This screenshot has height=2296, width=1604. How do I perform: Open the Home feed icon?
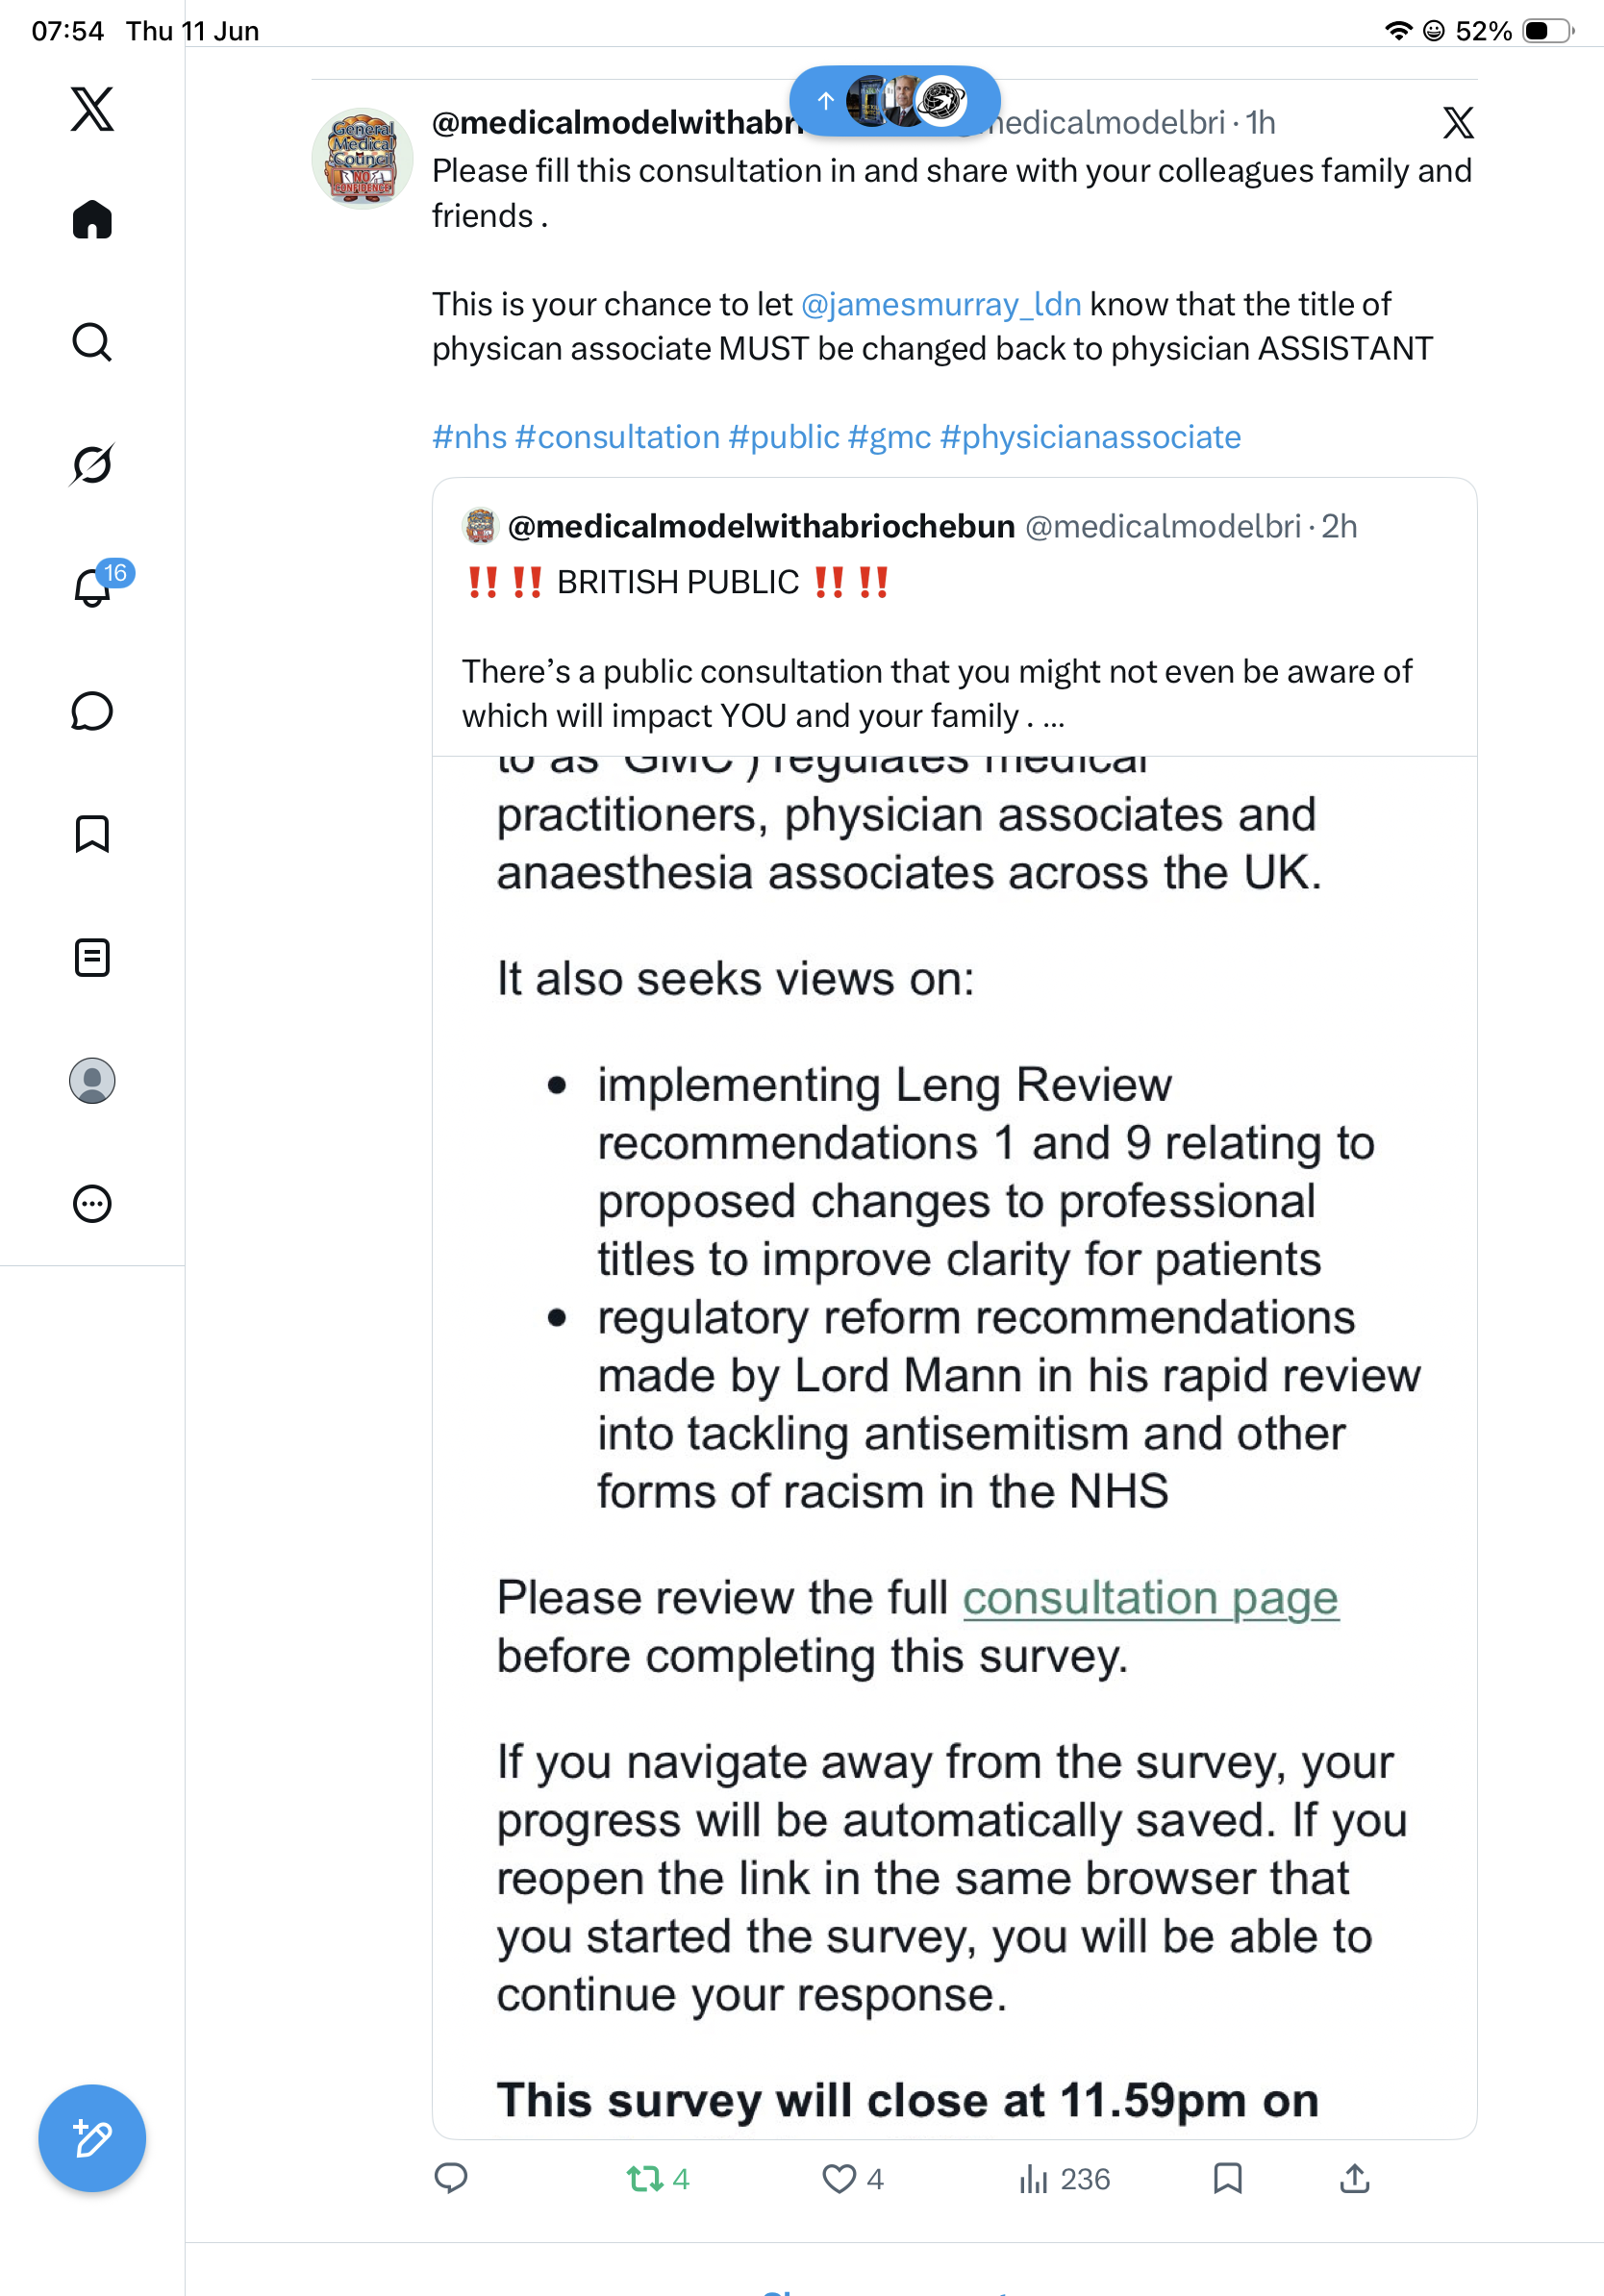pos(92,219)
